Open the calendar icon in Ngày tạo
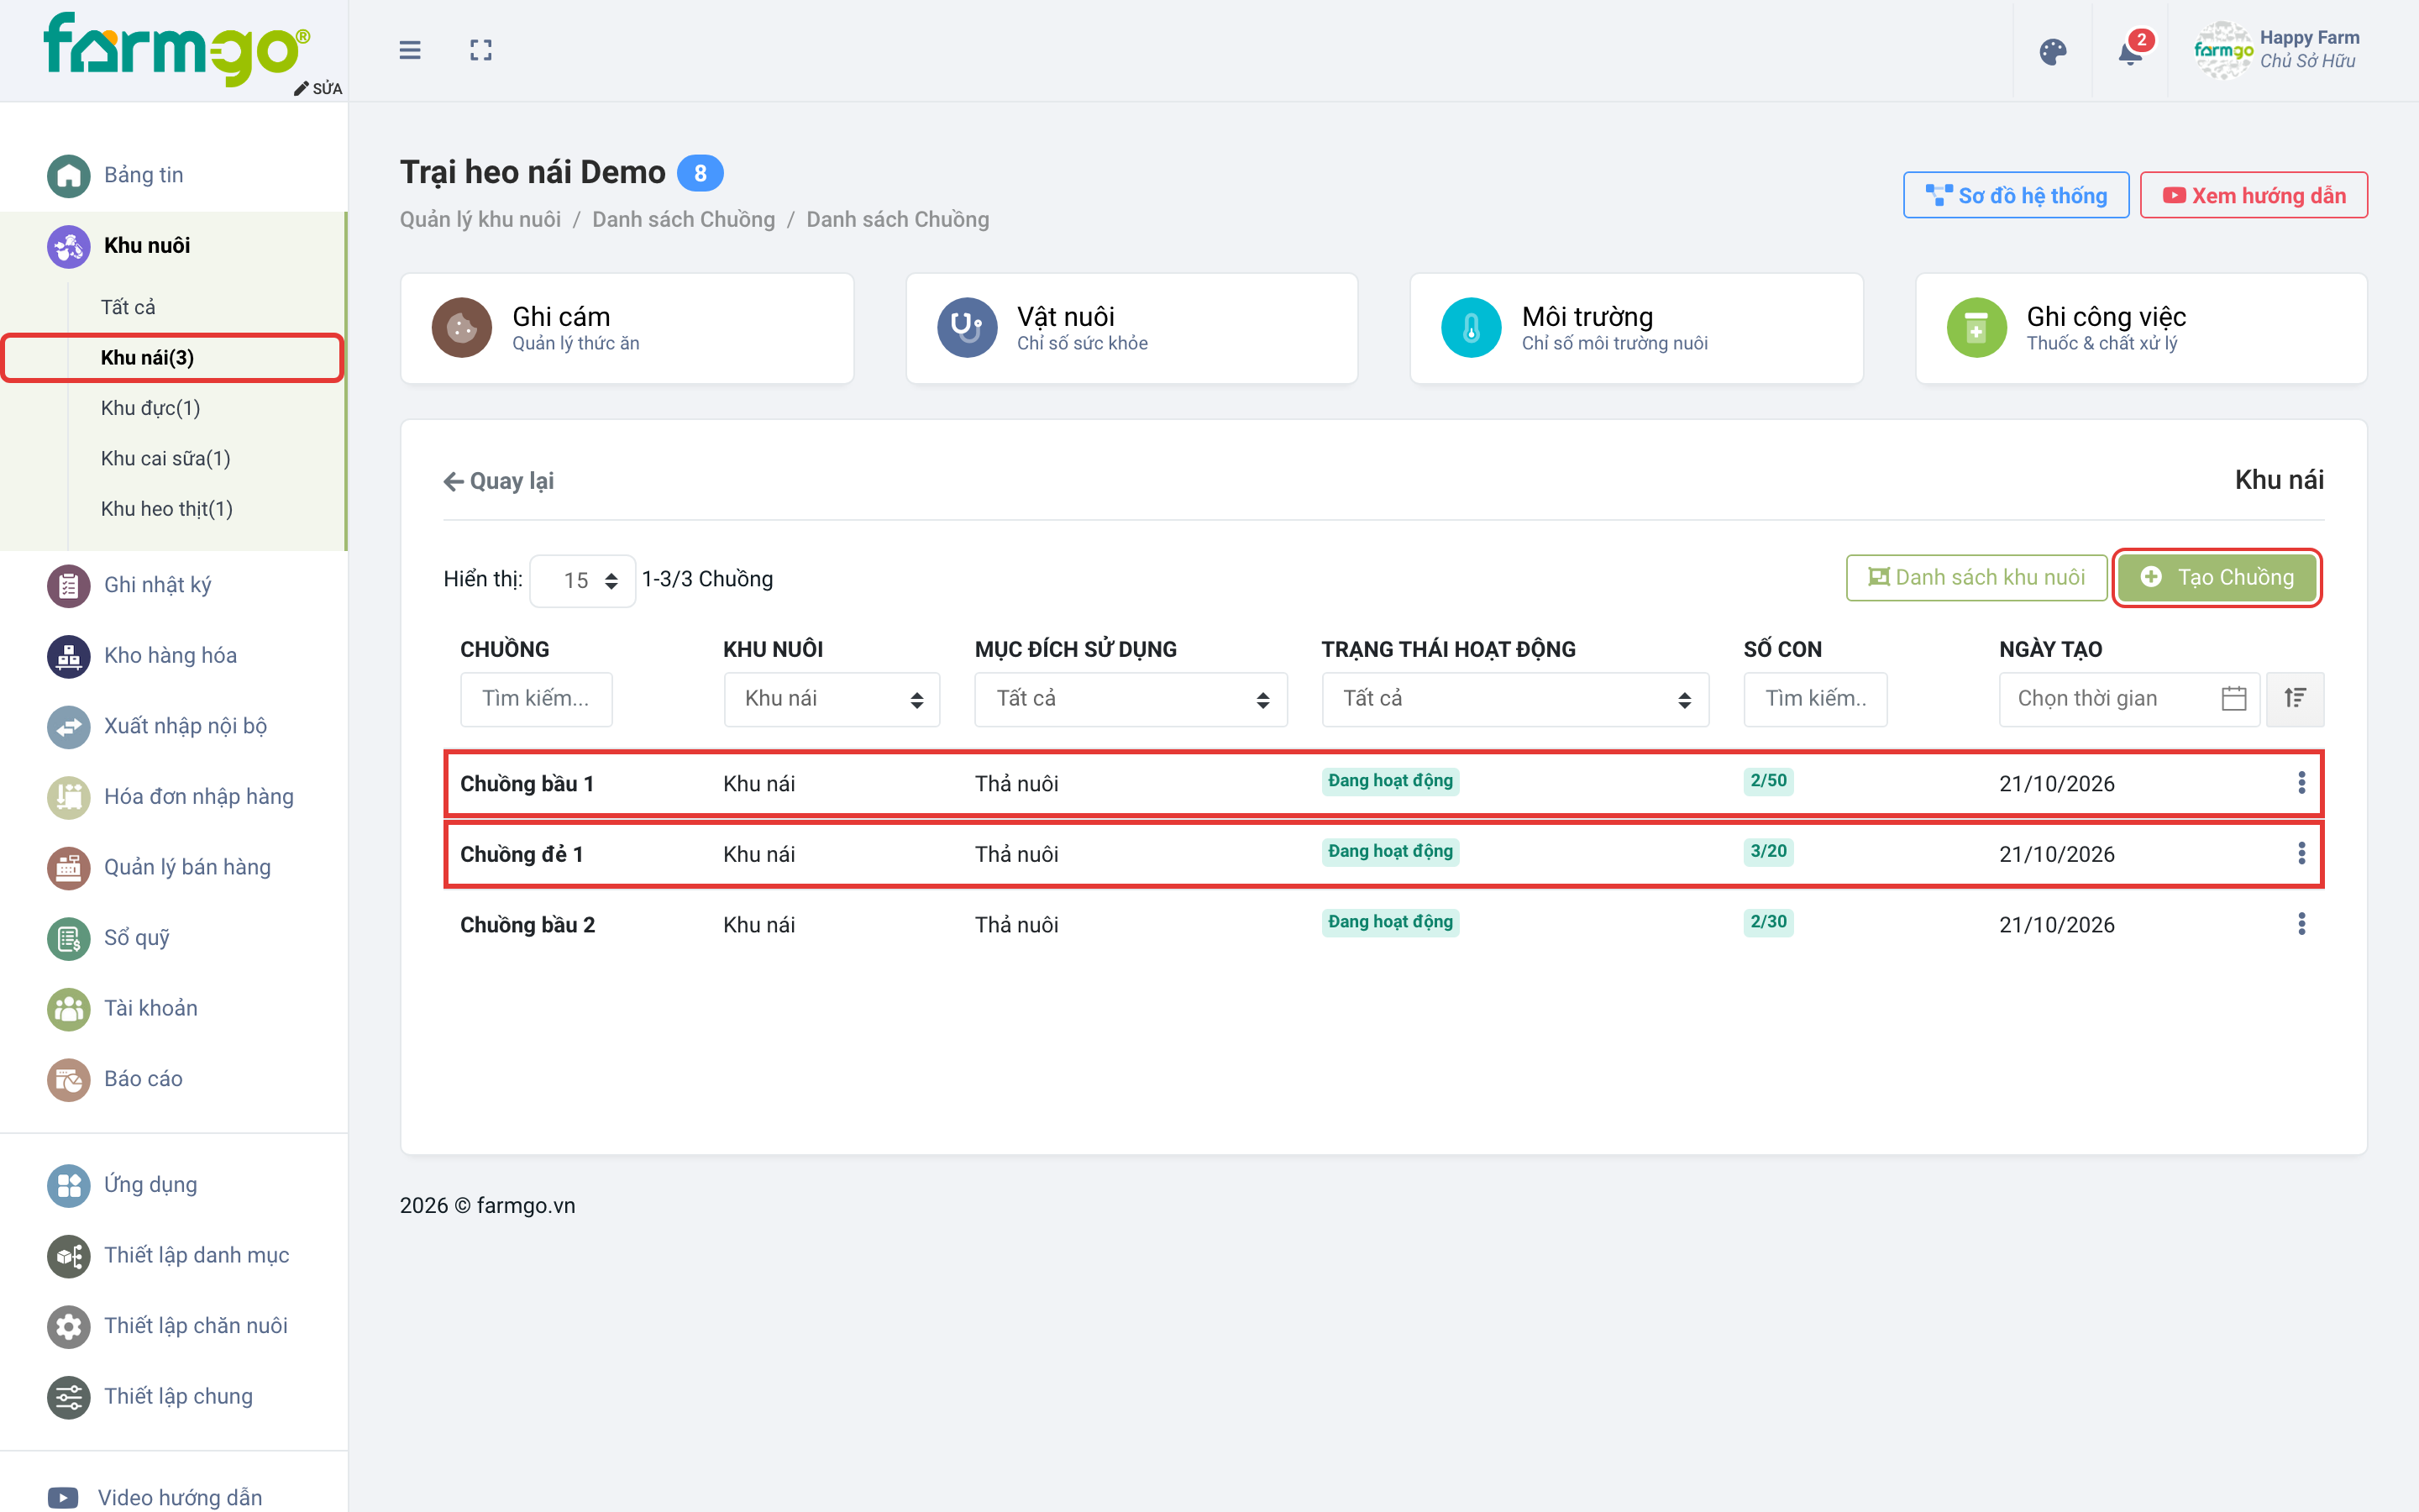Screen dimensions: 2419x1512 tap(2233, 698)
